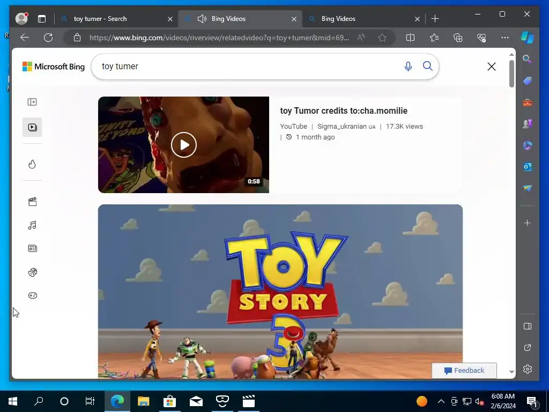The height and width of the screenshot is (412, 549).
Task: Open 'toy Tumor credits to:cha.momilie' title
Action: [344, 111]
